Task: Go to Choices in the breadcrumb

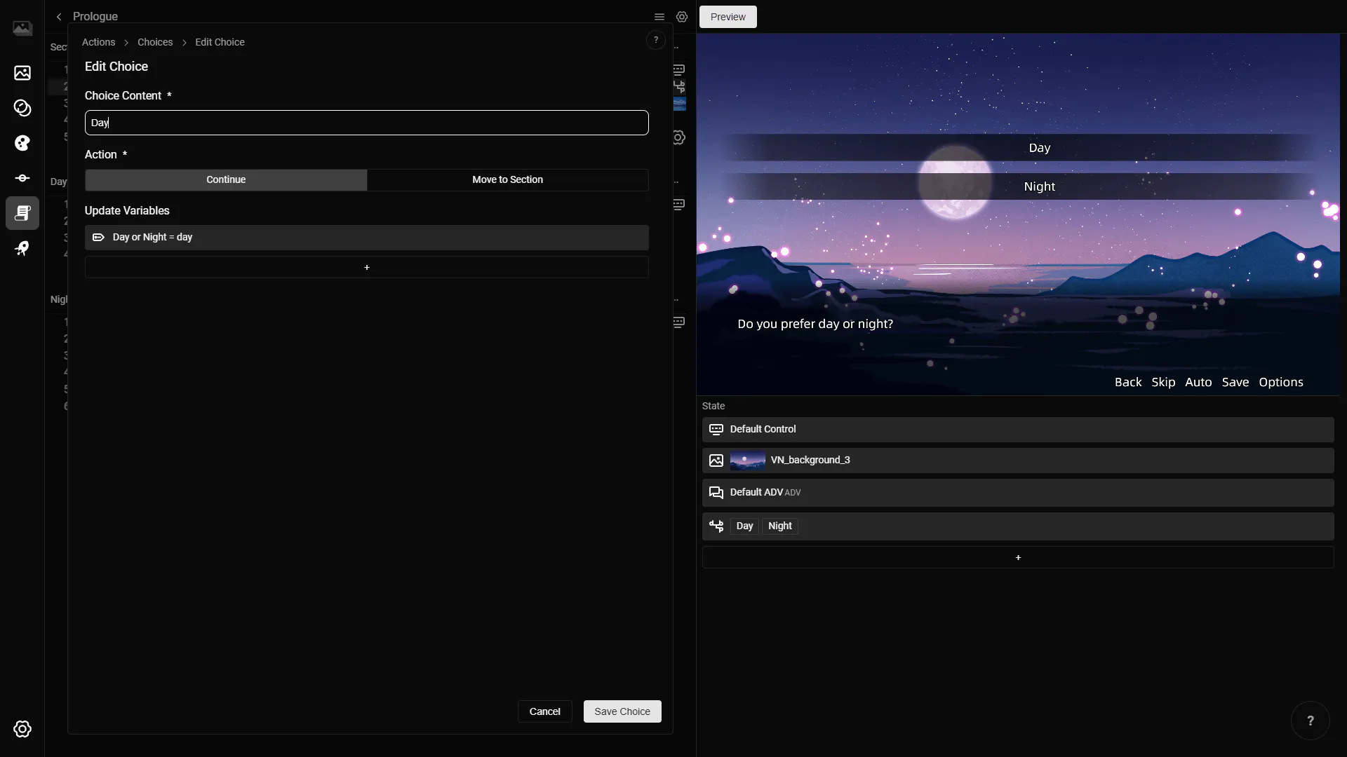Action: [155, 42]
